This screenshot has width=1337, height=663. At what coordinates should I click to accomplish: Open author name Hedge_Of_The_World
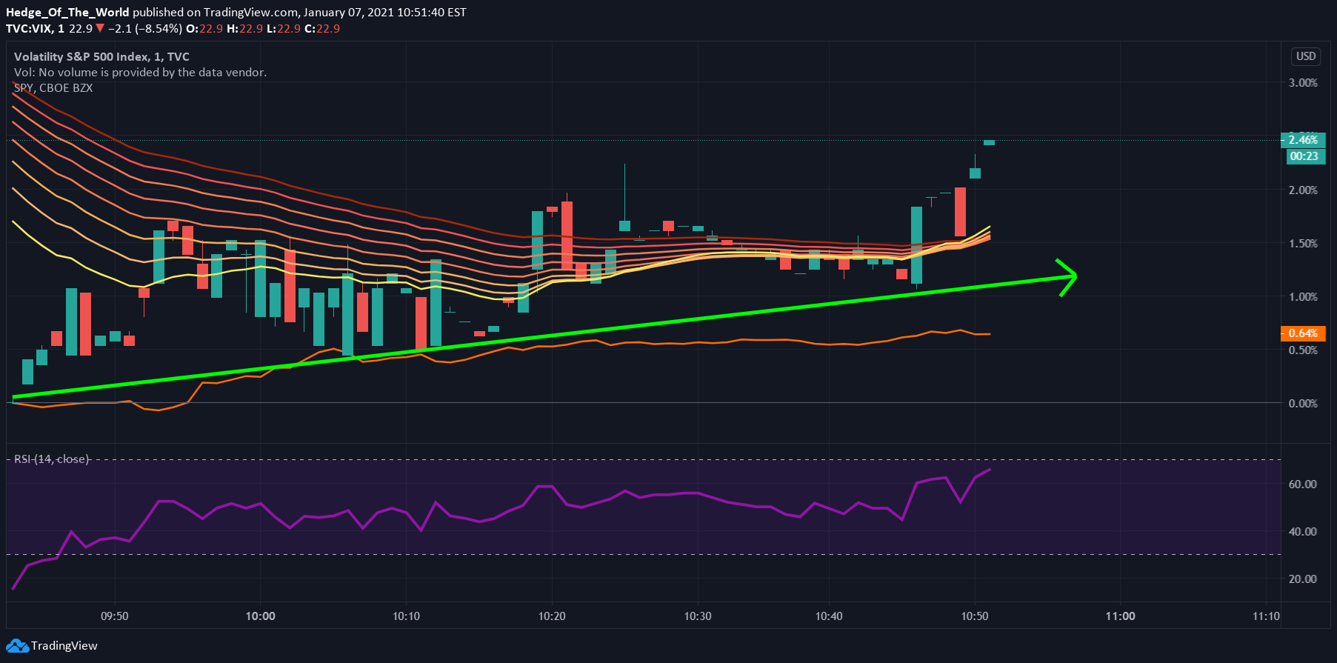[x=67, y=12]
